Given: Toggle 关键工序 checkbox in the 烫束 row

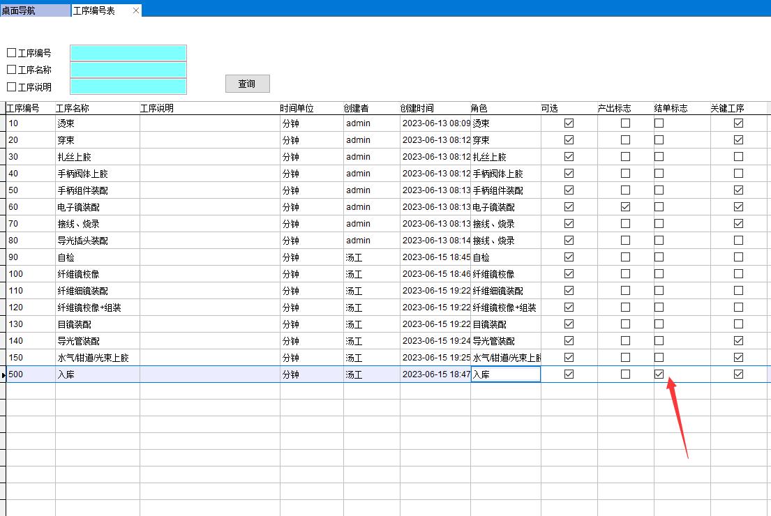Looking at the screenshot, I should point(738,123).
